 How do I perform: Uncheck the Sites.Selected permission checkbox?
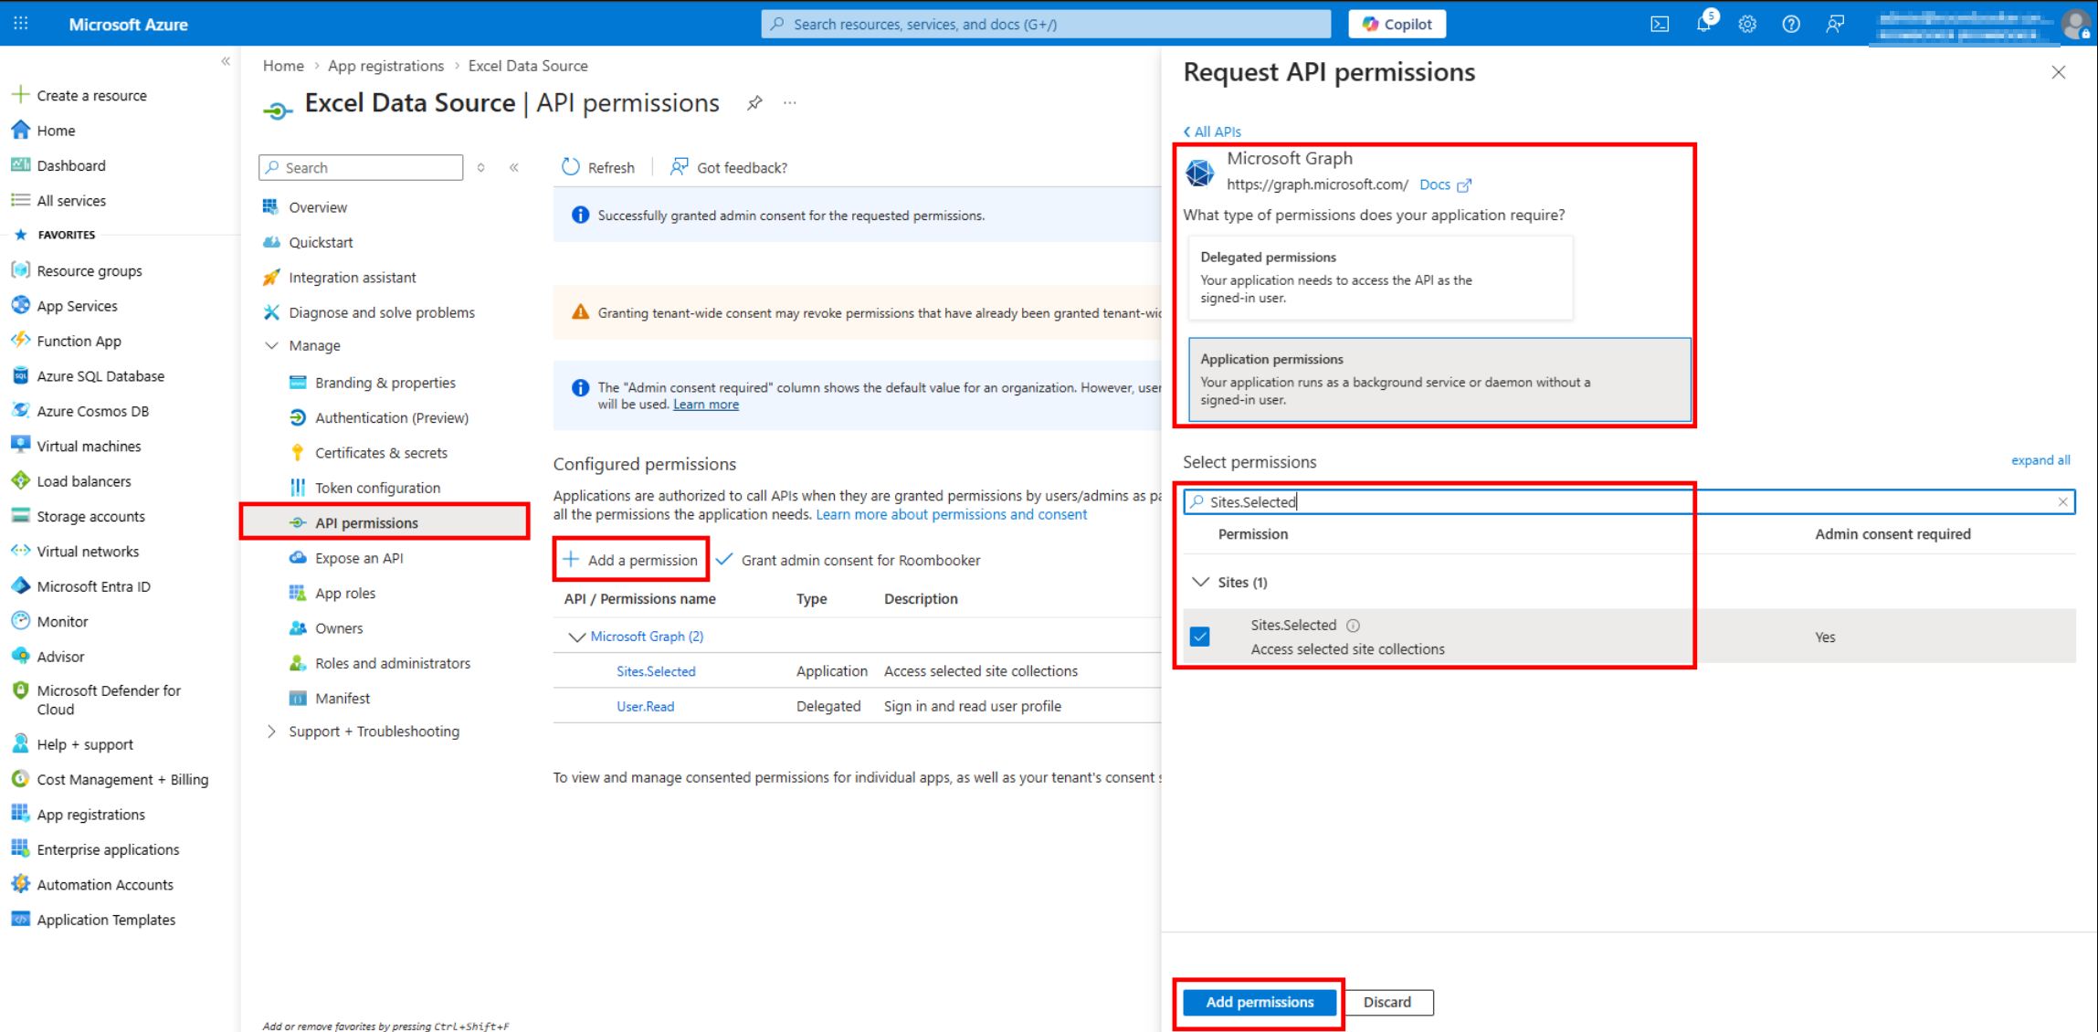point(1200,637)
